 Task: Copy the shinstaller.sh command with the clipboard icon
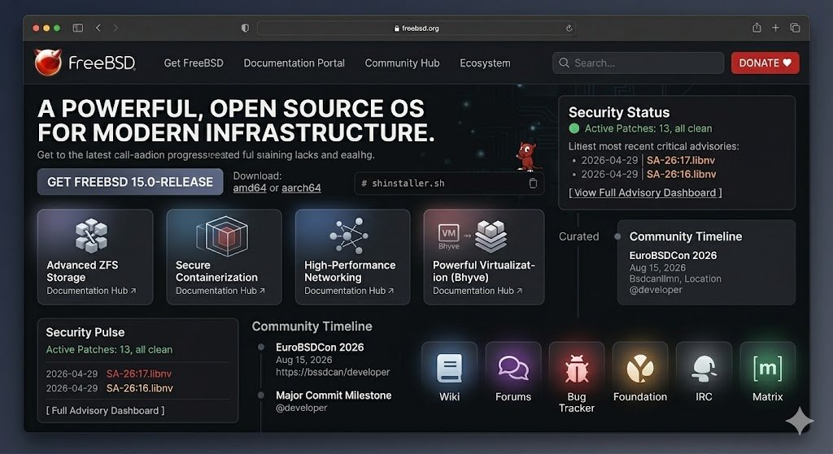pos(533,183)
